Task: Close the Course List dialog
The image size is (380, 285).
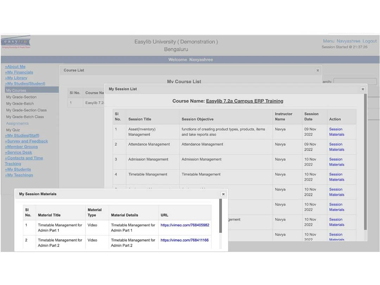Action: [x=317, y=70]
